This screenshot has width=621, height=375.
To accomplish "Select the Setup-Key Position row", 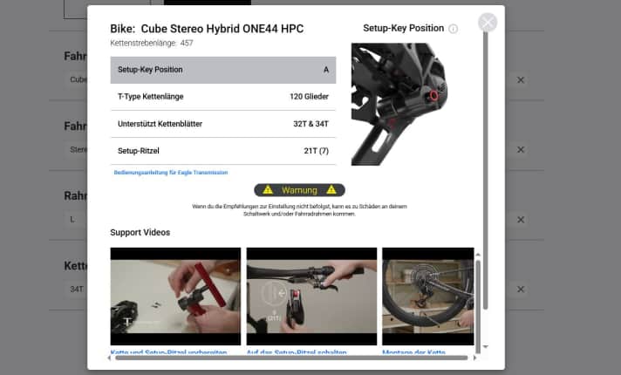I will (222, 70).
